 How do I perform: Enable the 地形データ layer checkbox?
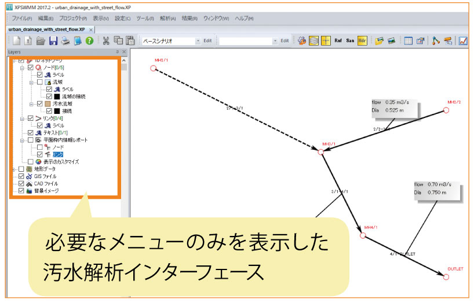(21, 169)
